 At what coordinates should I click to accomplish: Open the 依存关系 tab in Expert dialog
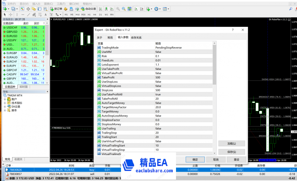pyautogui.click(x=136, y=38)
